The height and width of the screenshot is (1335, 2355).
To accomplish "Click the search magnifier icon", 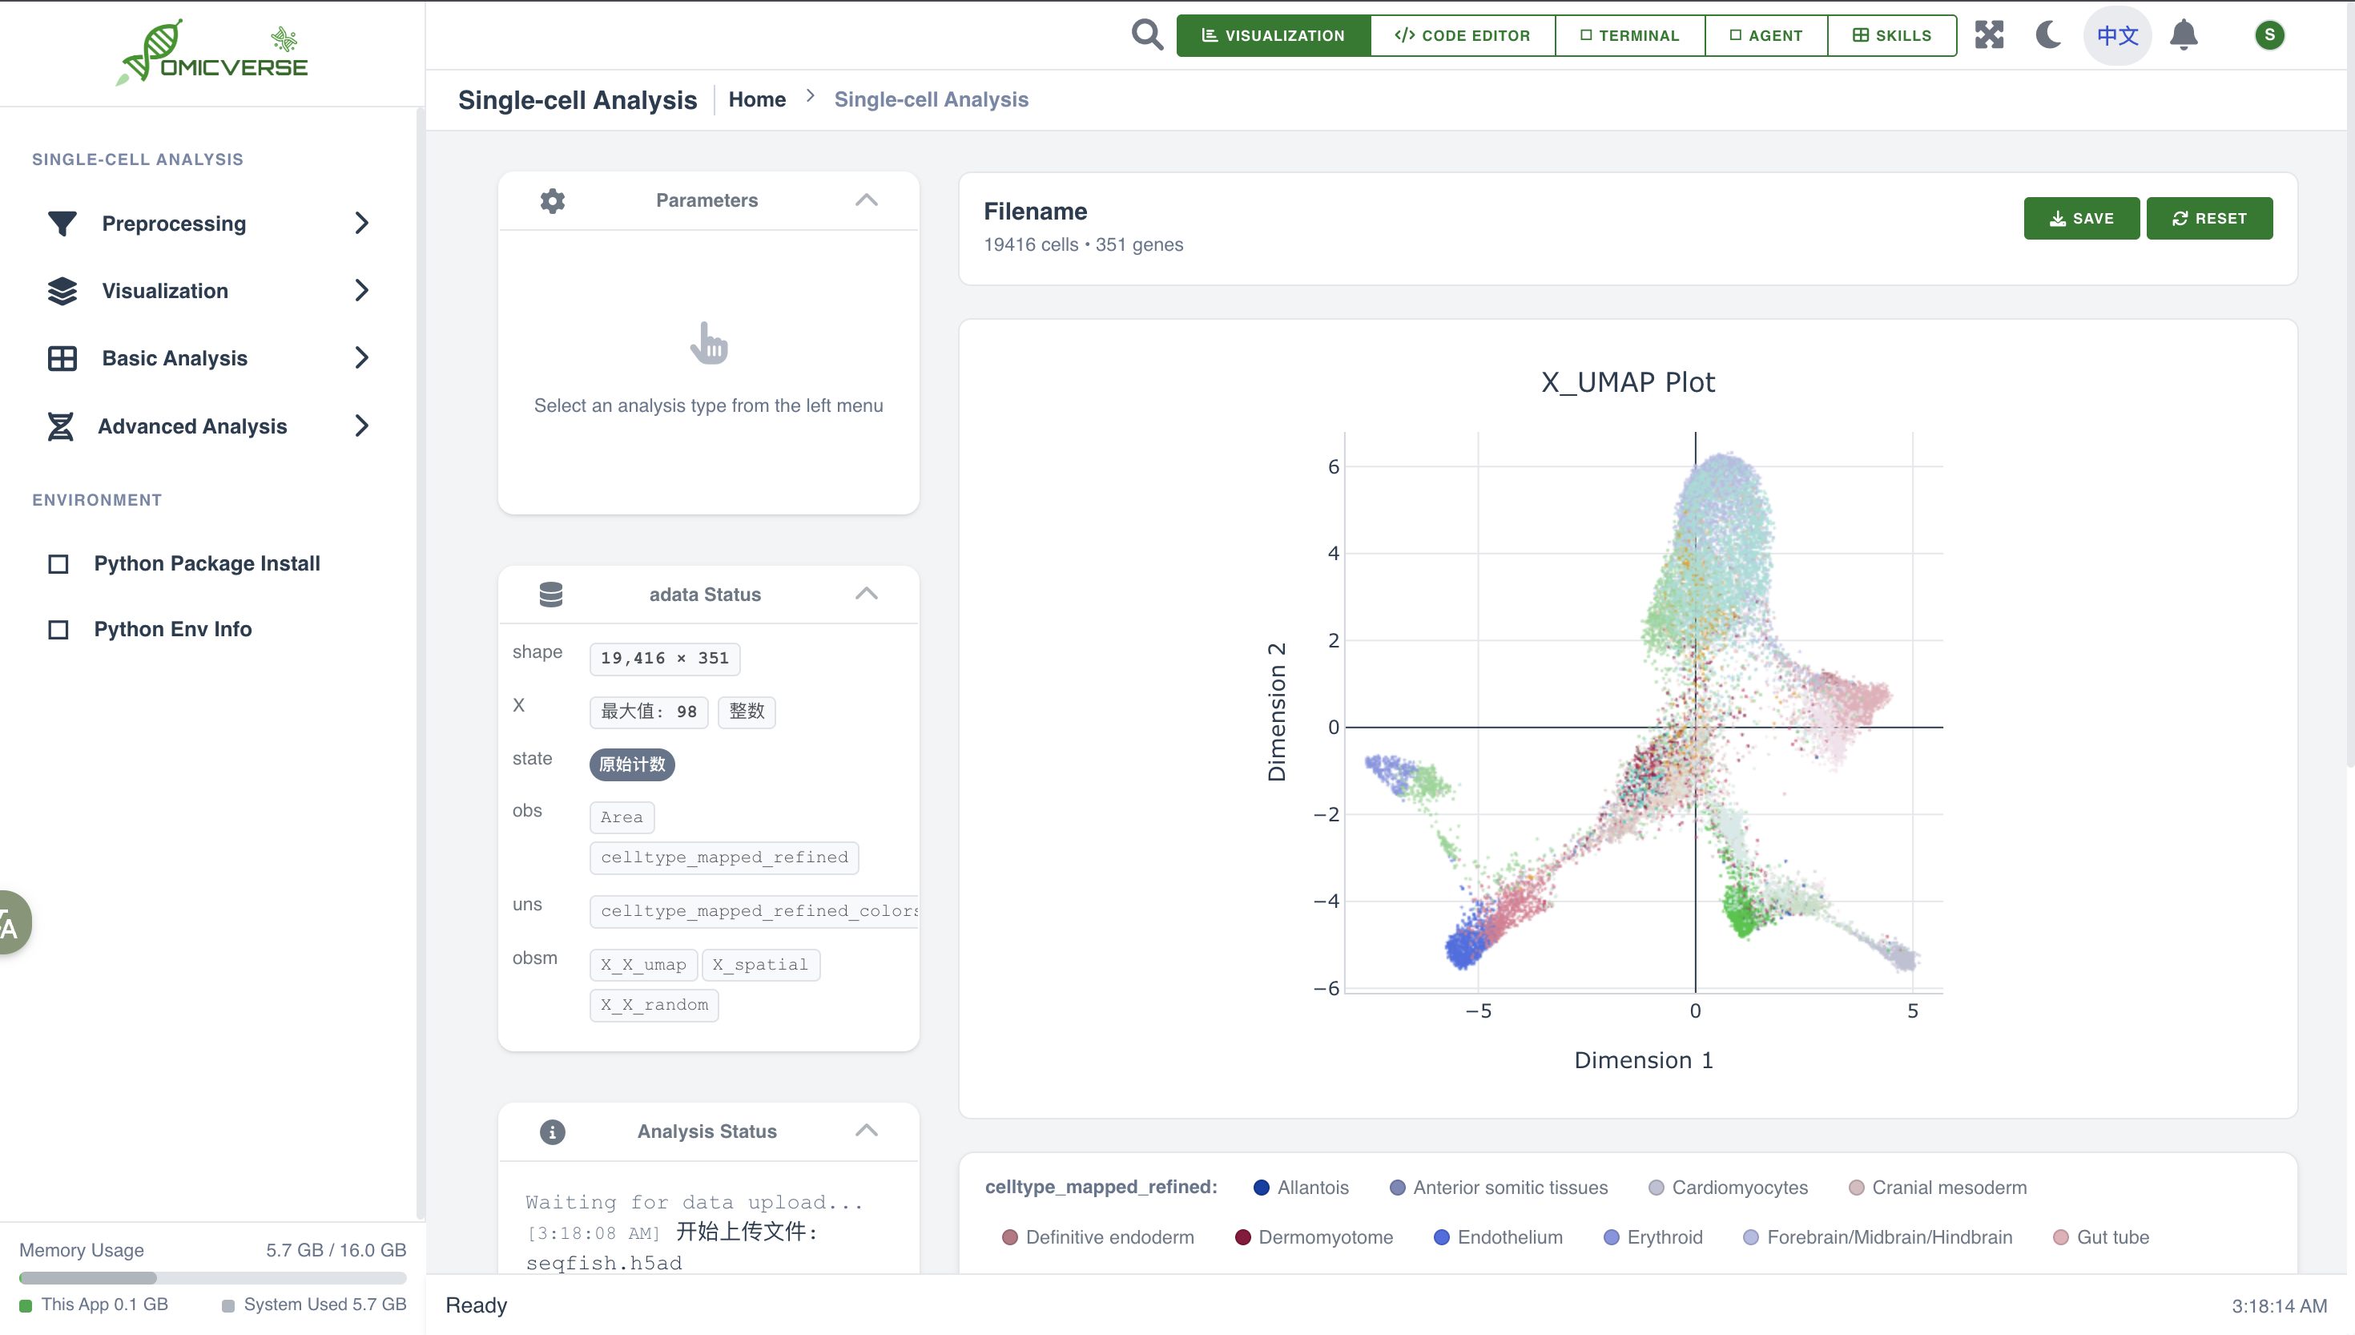I will 1146,34.
